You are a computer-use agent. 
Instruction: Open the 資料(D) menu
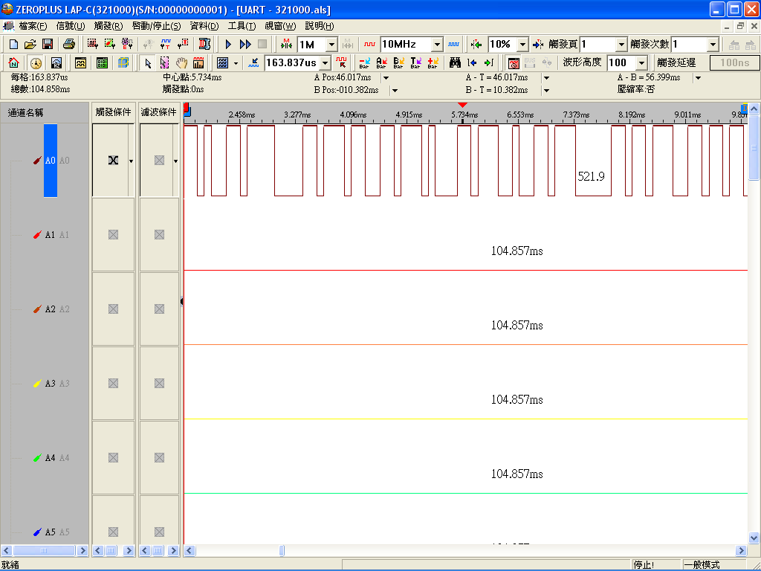(204, 26)
